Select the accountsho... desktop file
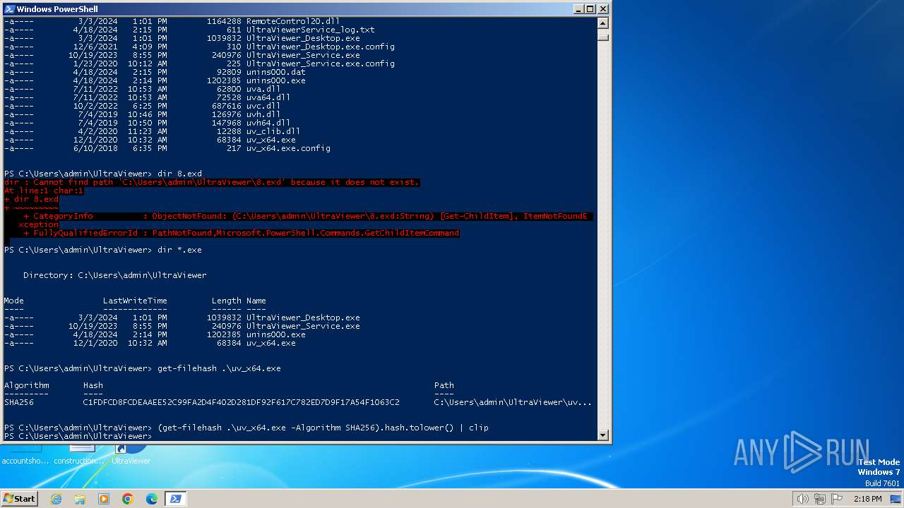The width and height of the screenshot is (904, 508). [x=25, y=454]
